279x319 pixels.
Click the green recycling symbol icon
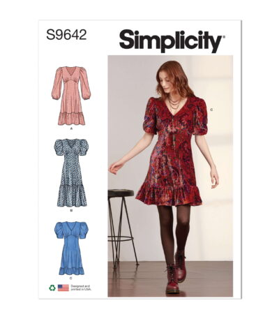[x=52, y=288]
